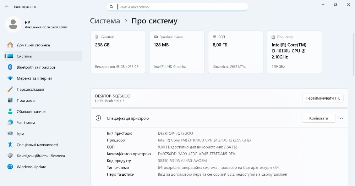
Task: Go to Мережа та Інтернет settings
Action: click(43, 78)
